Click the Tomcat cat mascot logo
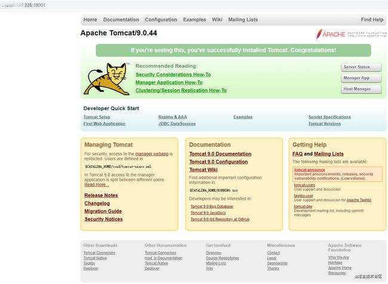The image size is (388, 284). pyautogui.click(x=107, y=79)
